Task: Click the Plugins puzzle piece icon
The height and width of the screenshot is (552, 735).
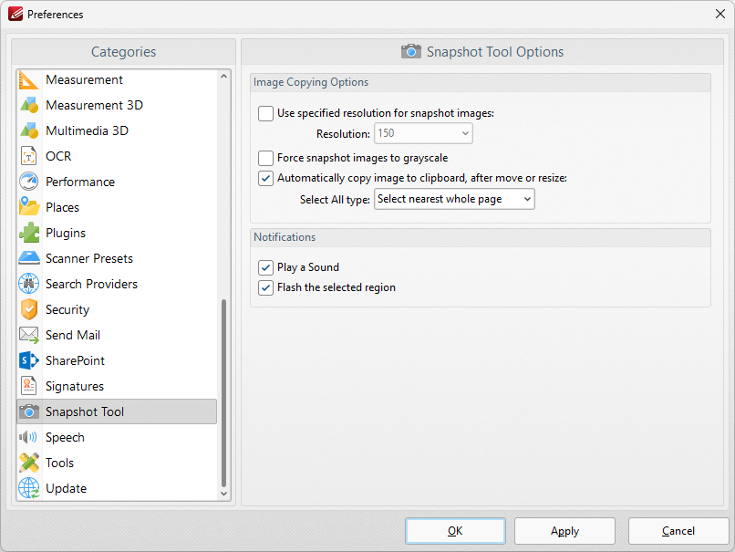Action: coord(29,233)
